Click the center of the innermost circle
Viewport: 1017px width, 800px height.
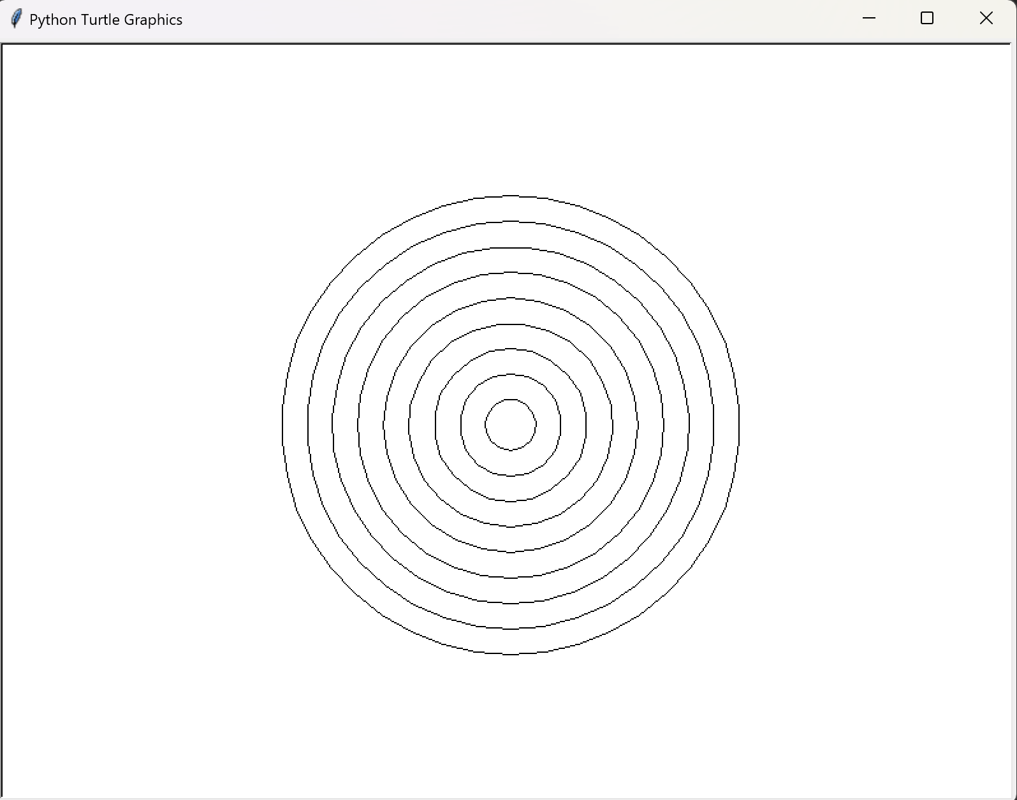click(511, 425)
